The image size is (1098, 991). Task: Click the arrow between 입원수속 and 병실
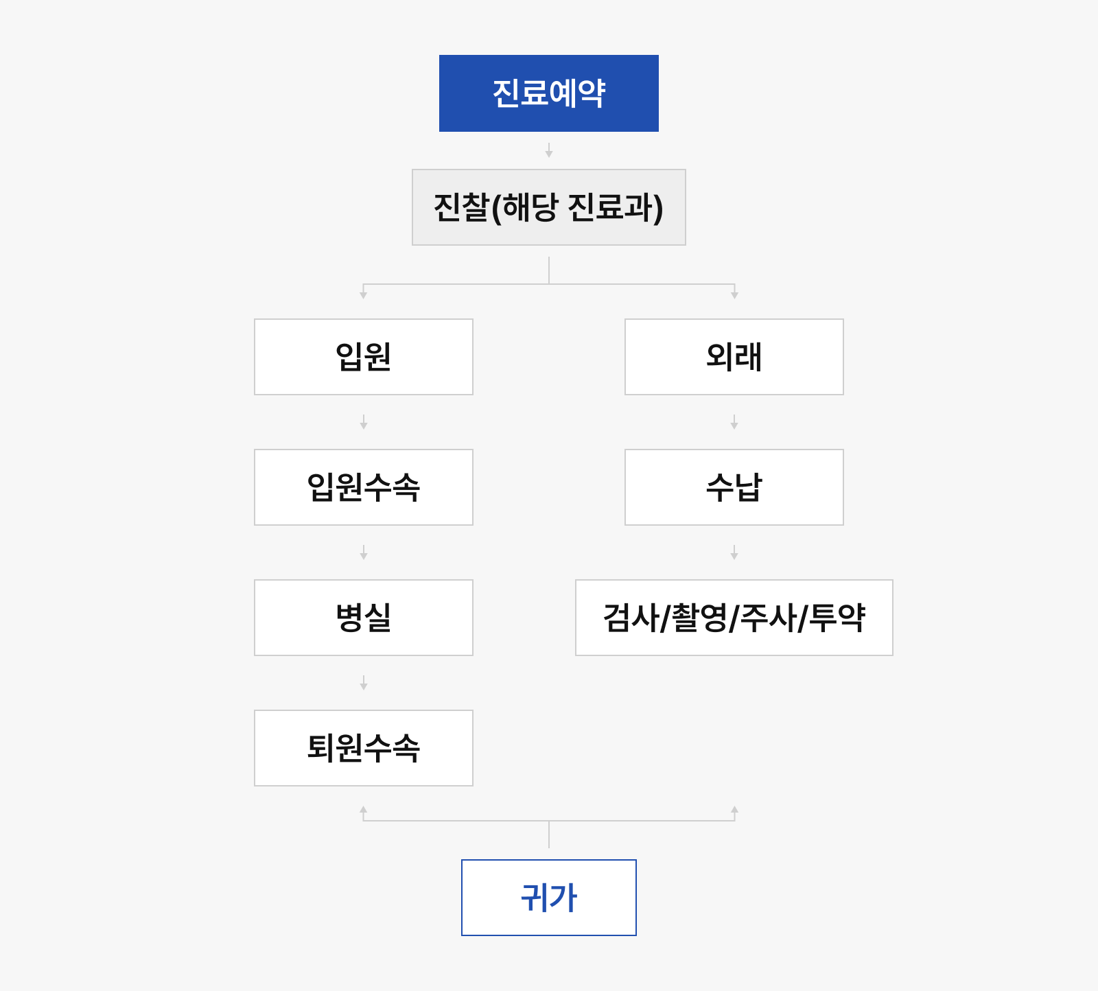point(364,552)
